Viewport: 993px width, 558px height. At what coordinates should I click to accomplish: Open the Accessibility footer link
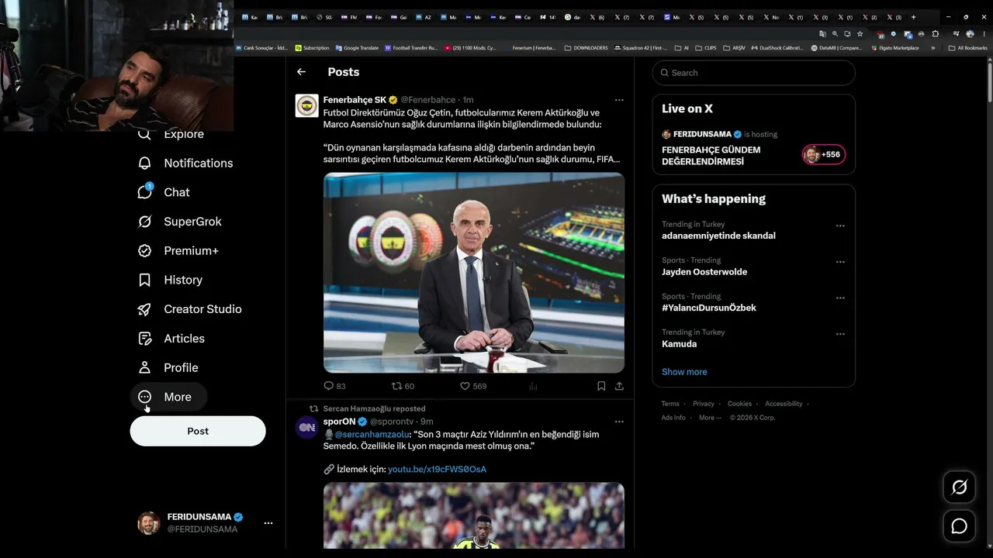pos(784,404)
